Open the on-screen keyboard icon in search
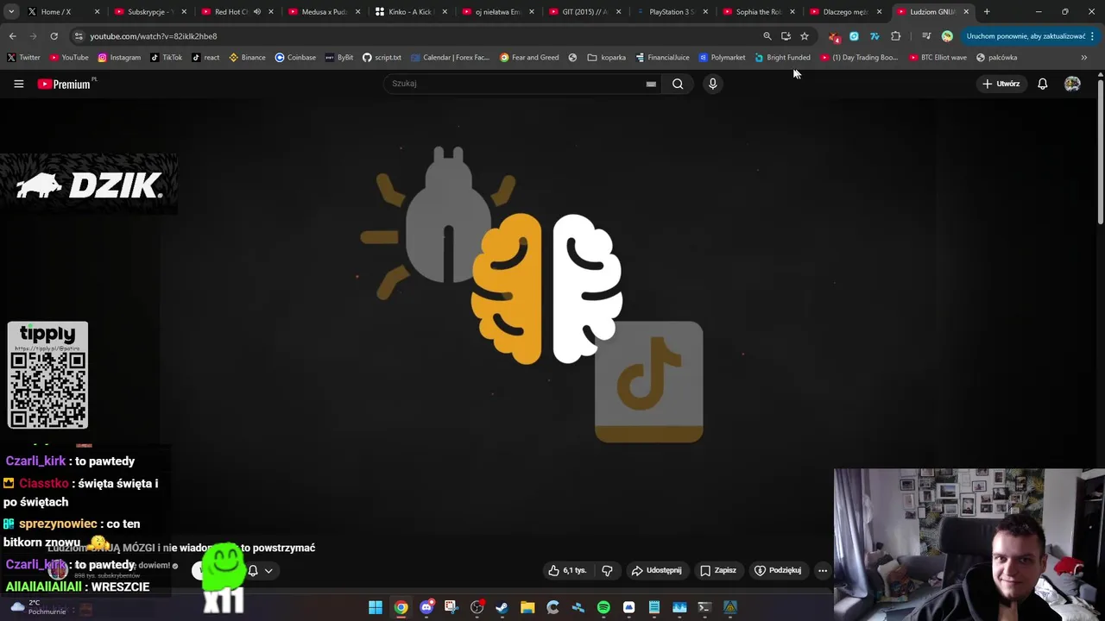This screenshot has width=1105, height=621. pyautogui.click(x=651, y=84)
